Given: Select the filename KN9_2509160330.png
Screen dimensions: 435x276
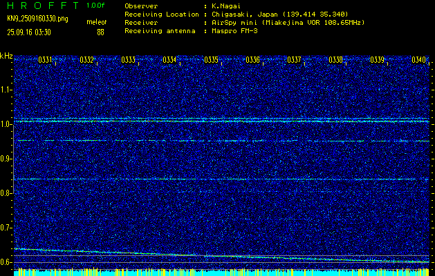Looking at the screenshot, I should [37, 19].
